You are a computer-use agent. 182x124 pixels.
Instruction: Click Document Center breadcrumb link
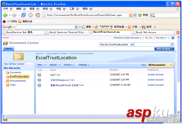pyautogui.click(x=57, y=54)
